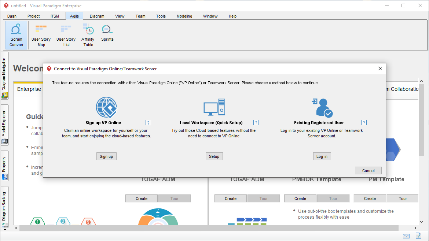Click the Setup button for Local Workspace

click(x=214, y=156)
